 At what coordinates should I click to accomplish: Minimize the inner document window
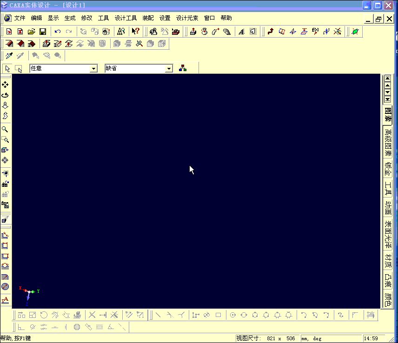click(x=368, y=19)
